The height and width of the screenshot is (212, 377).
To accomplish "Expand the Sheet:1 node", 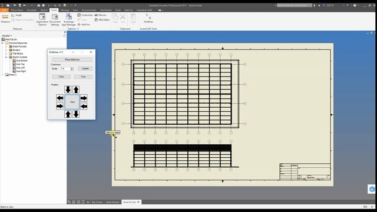I will click(2, 75).
